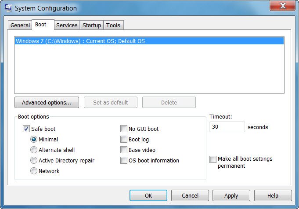Click the Timeout seconds field
Screen dimensions: 299x209
227,127
